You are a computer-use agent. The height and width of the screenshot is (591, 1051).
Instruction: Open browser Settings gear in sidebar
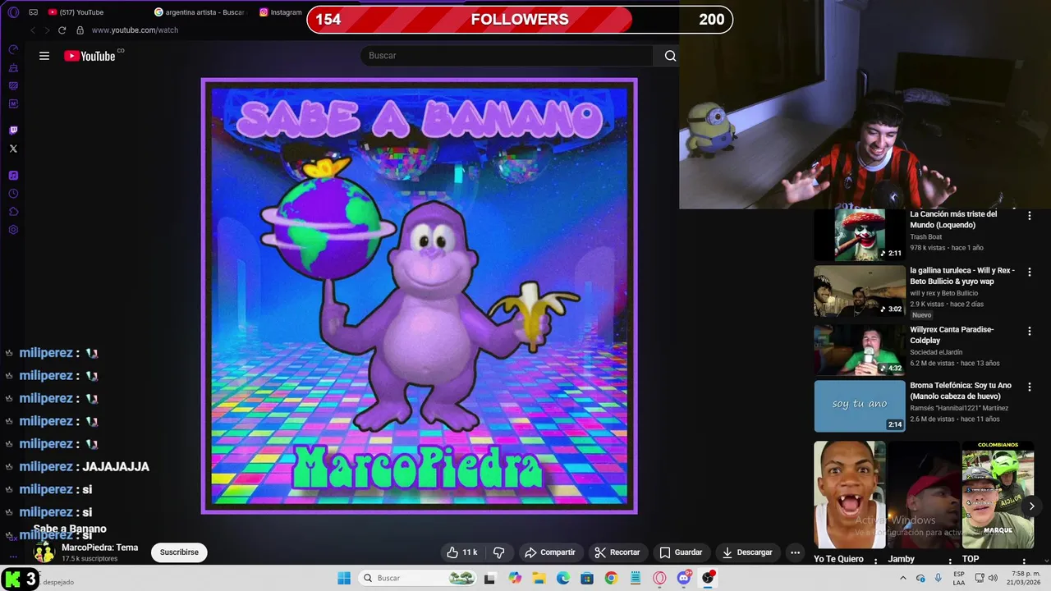click(x=13, y=230)
